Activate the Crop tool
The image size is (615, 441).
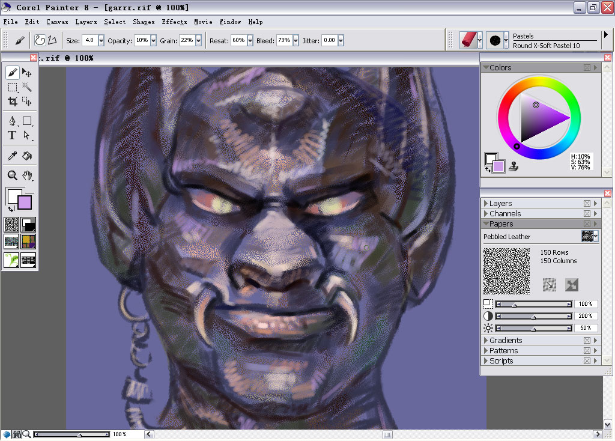click(x=12, y=102)
